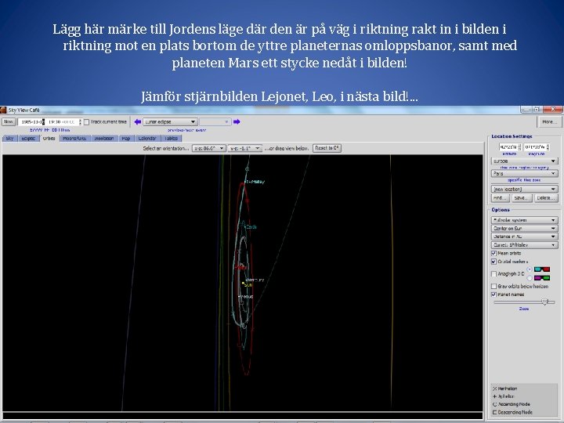Click the Save... location button
The height and width of the screenshot is (423, 564).
click(521, 198)
